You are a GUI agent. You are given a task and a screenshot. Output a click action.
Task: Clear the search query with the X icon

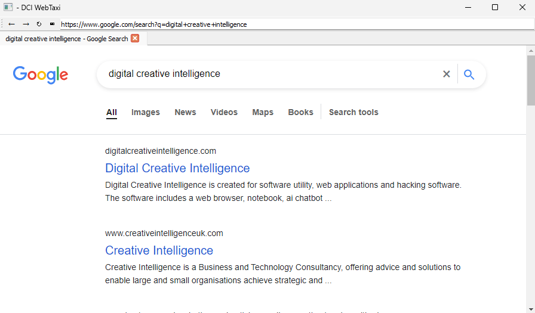tap(446, 74)
